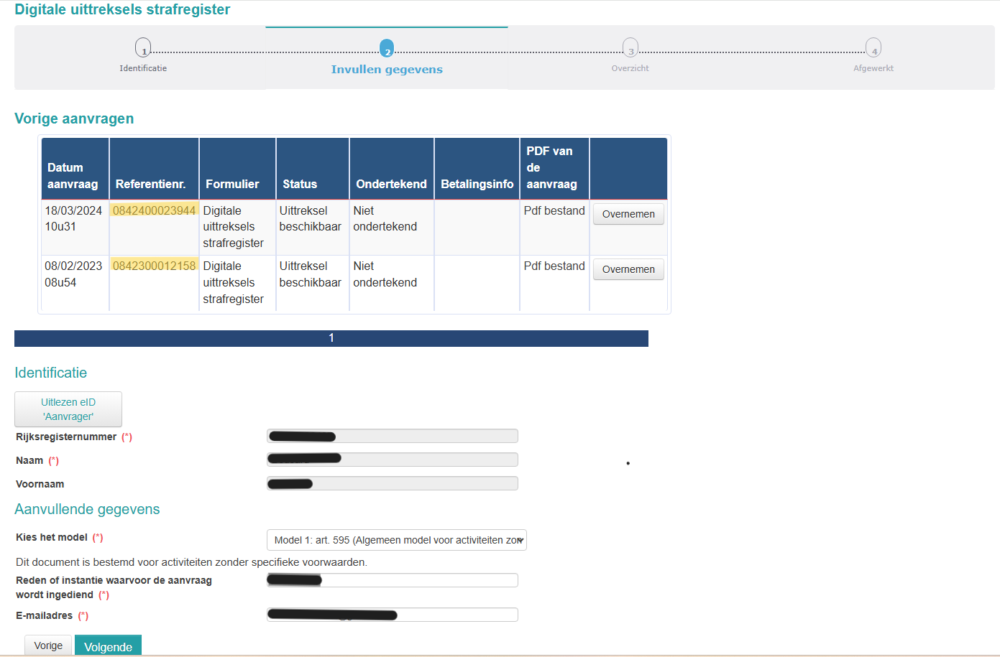Click the Overzicht step label
Viewport: 1000px width, 657px height.
(630, 68)
